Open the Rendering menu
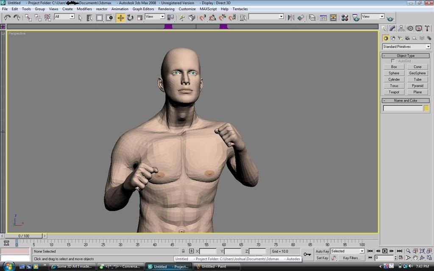 click(x=166, y=8)
